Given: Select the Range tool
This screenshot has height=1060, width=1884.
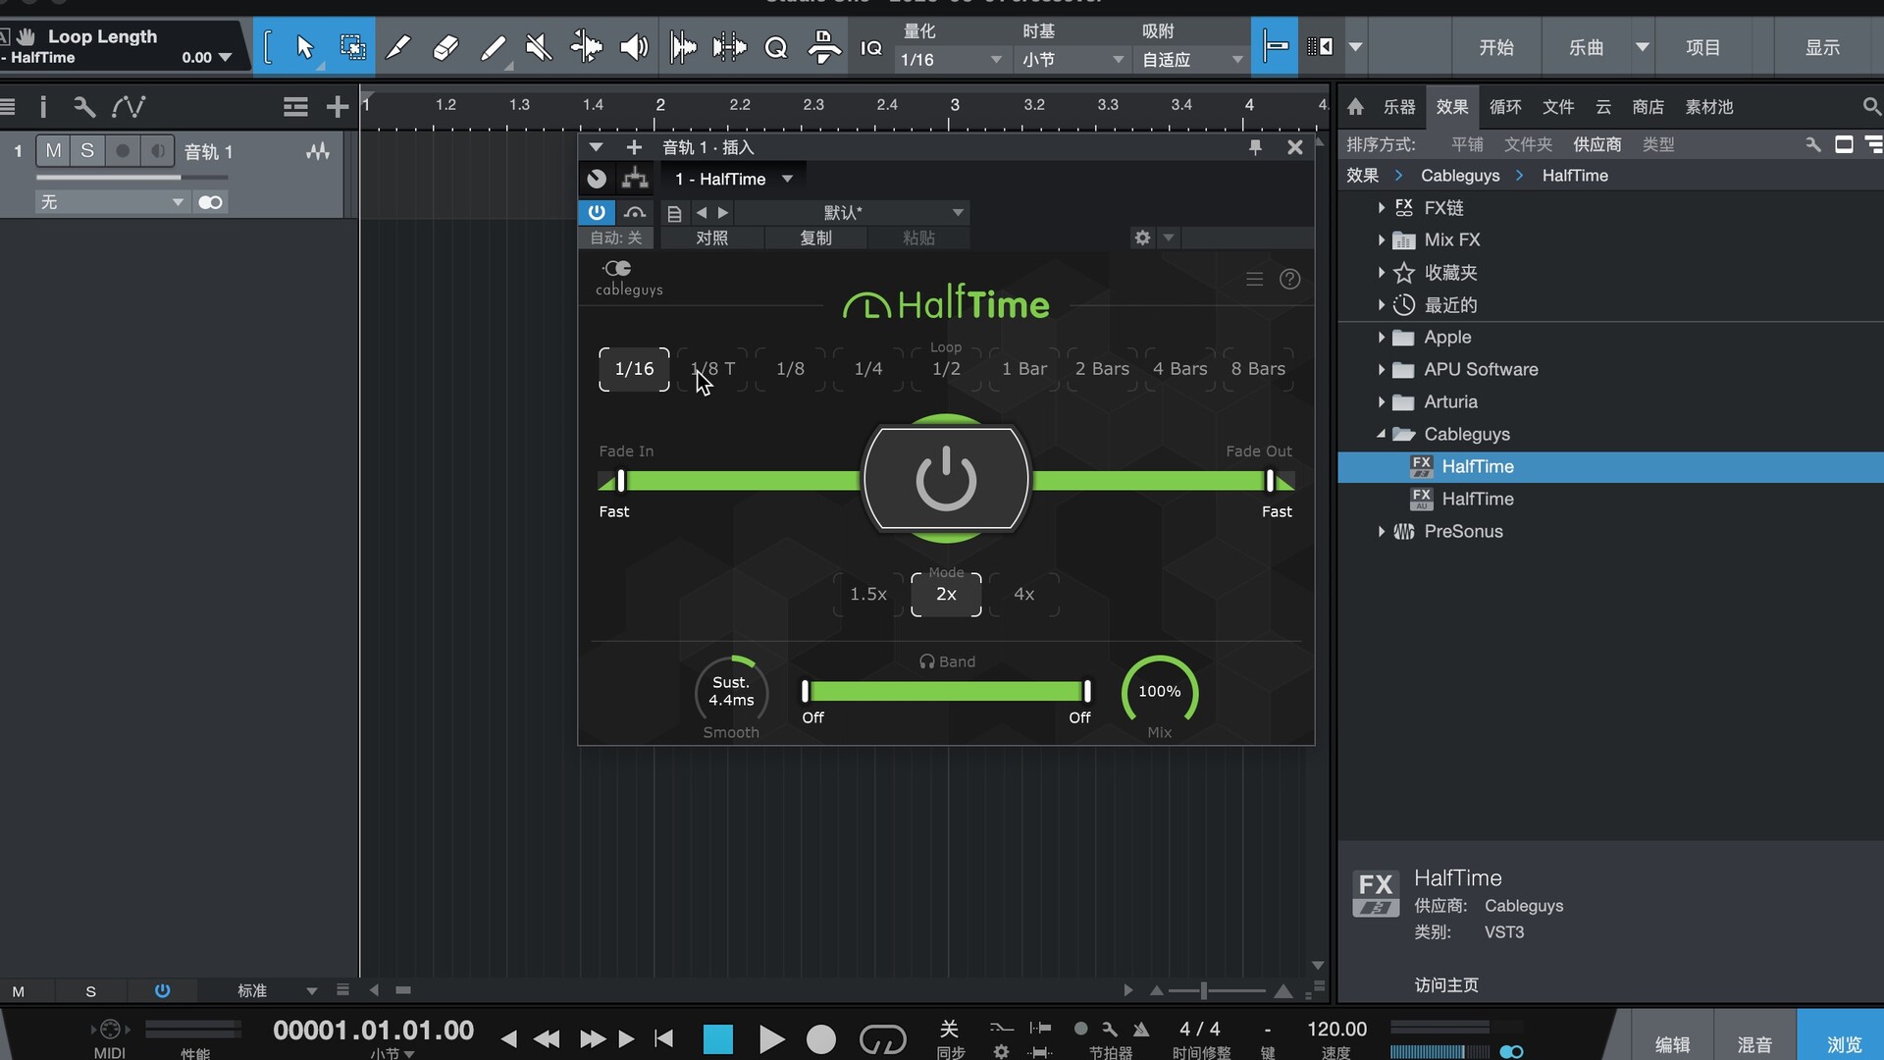Looking at the screenshot, I should 351,46.
